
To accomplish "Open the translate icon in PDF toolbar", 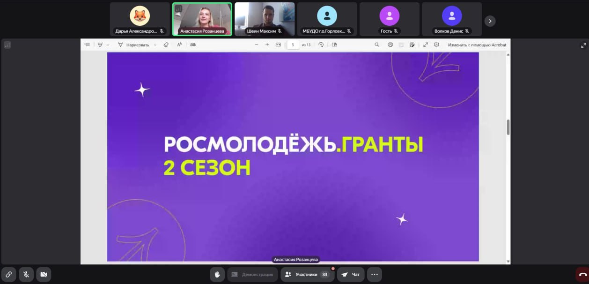I will click(193, 45).
